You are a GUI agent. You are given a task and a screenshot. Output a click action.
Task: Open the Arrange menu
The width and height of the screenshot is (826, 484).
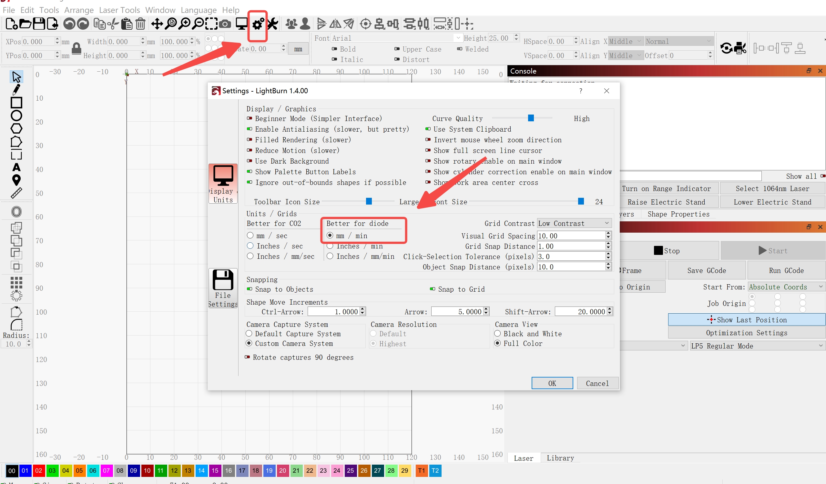pos(79,10)
